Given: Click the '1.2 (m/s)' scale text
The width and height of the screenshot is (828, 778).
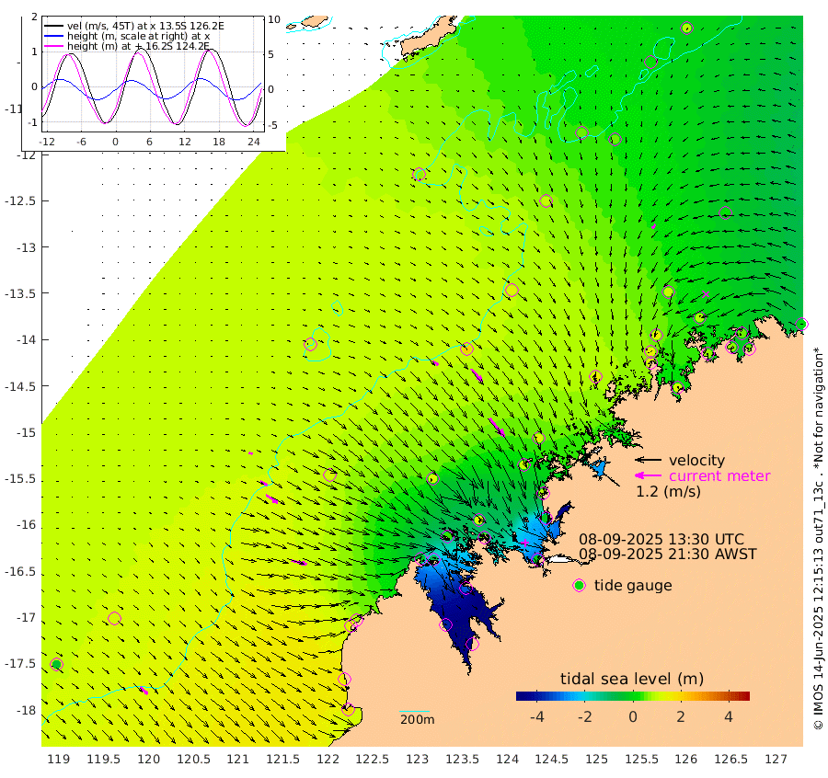Looking at the screenshot, I should tap(668, 491).
